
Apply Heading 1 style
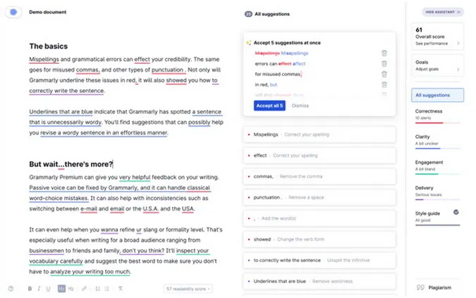tap(61, 289)
